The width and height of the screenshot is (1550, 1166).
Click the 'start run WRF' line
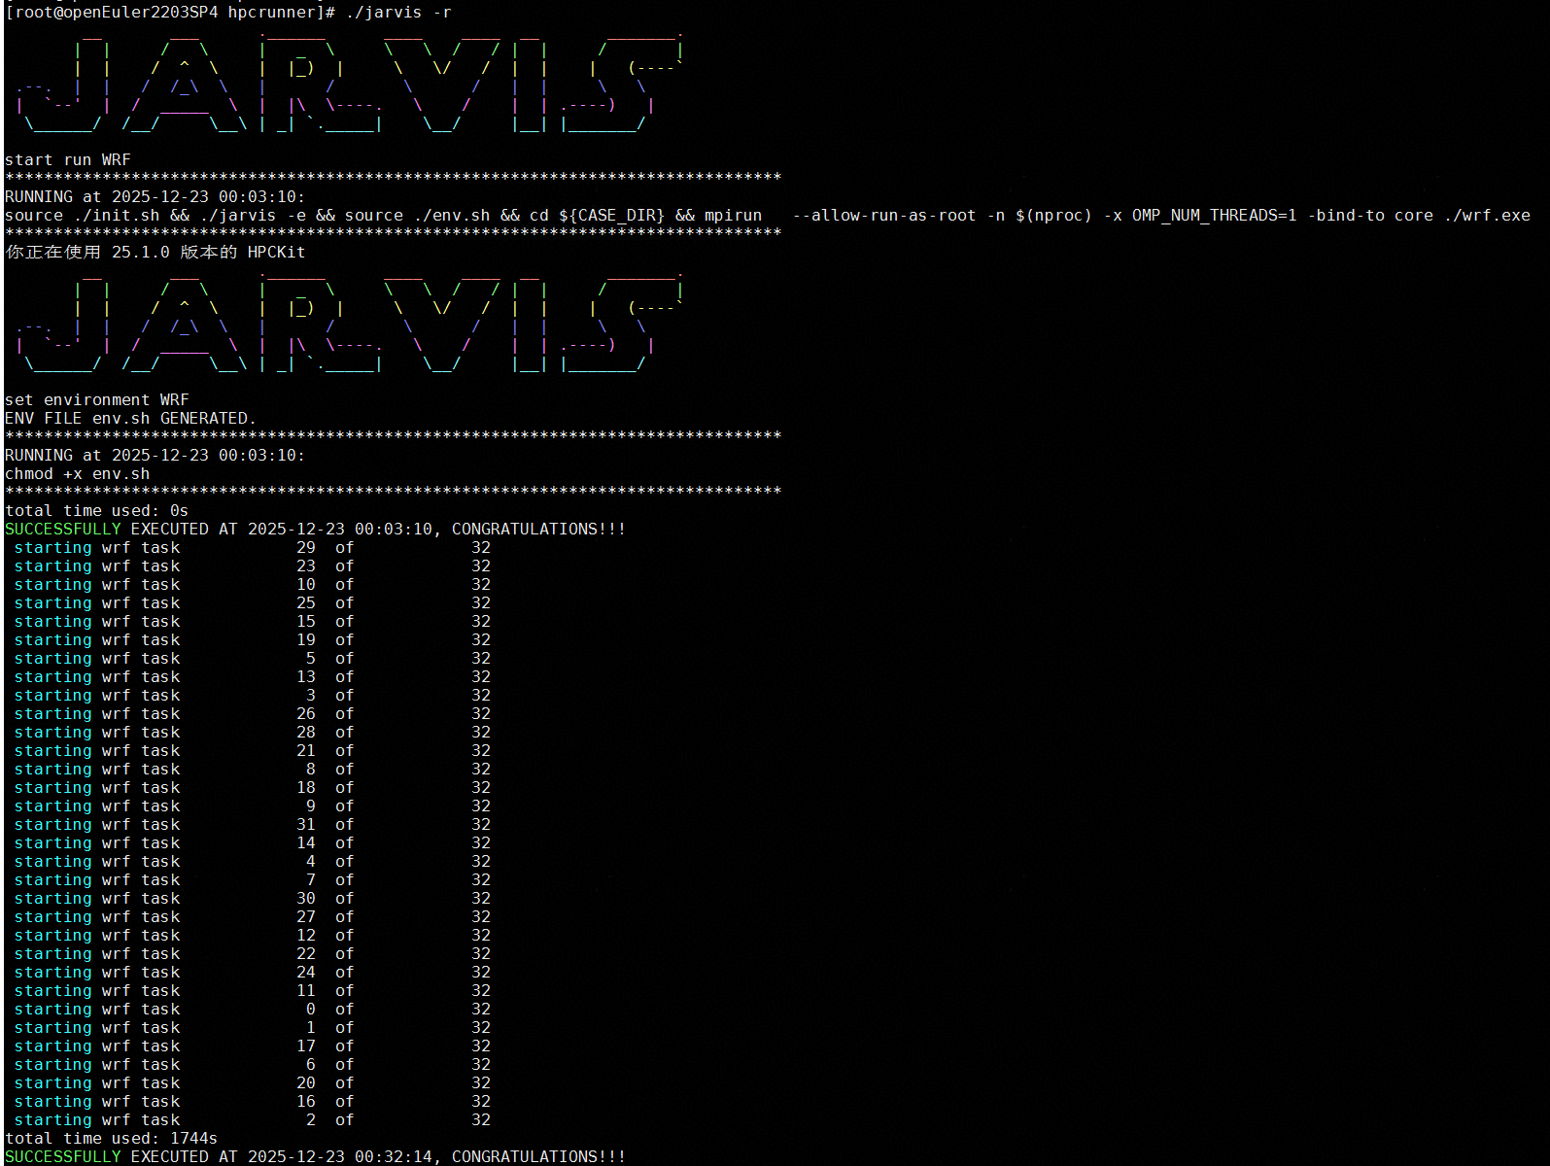tap(68, 160)
